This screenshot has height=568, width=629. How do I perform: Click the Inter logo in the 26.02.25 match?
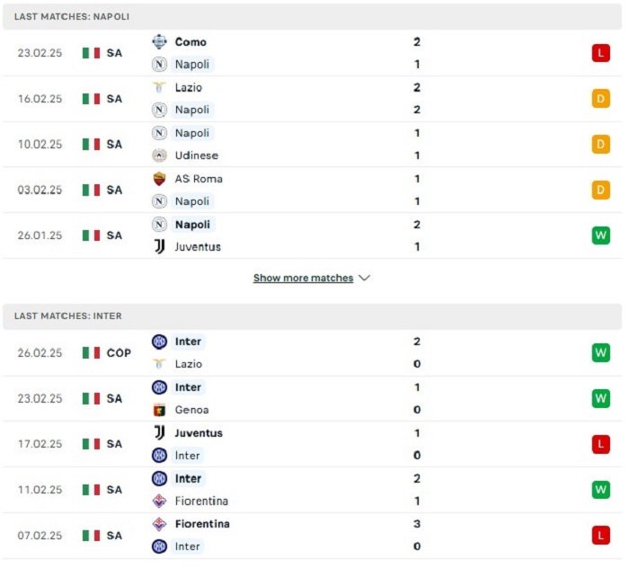click(x=159, y=342)
